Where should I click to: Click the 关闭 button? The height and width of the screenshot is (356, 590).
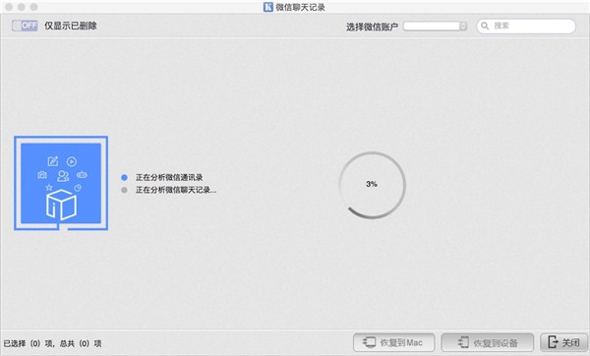pyautogui.click(x=563, y=342)
